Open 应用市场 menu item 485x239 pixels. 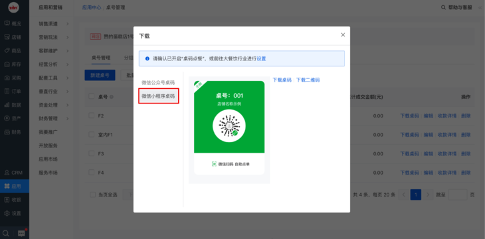(x=48, y=159)
